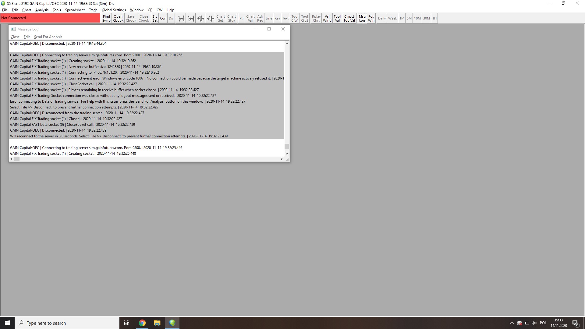Image resolution: width=585 pixels, height=329 pixels.
Task: Click Find Symb toolbar button
Action: pyautogui.click(x=106, y=19)
